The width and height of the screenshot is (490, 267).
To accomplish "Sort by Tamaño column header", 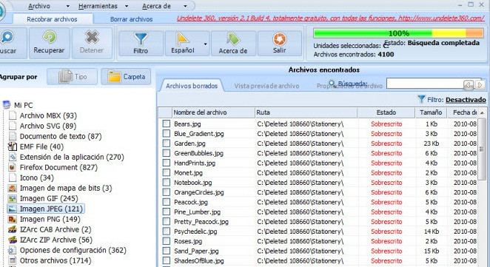I will [431, 112].
